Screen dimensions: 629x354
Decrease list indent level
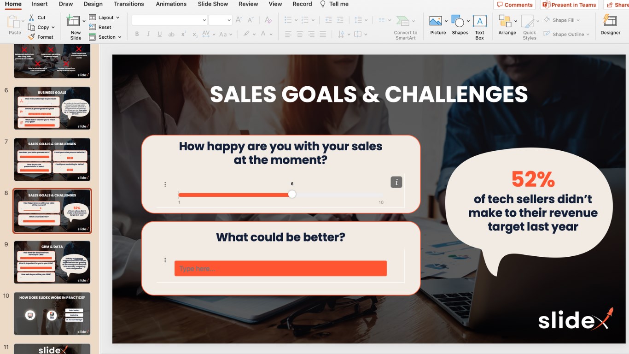point(328,20)
